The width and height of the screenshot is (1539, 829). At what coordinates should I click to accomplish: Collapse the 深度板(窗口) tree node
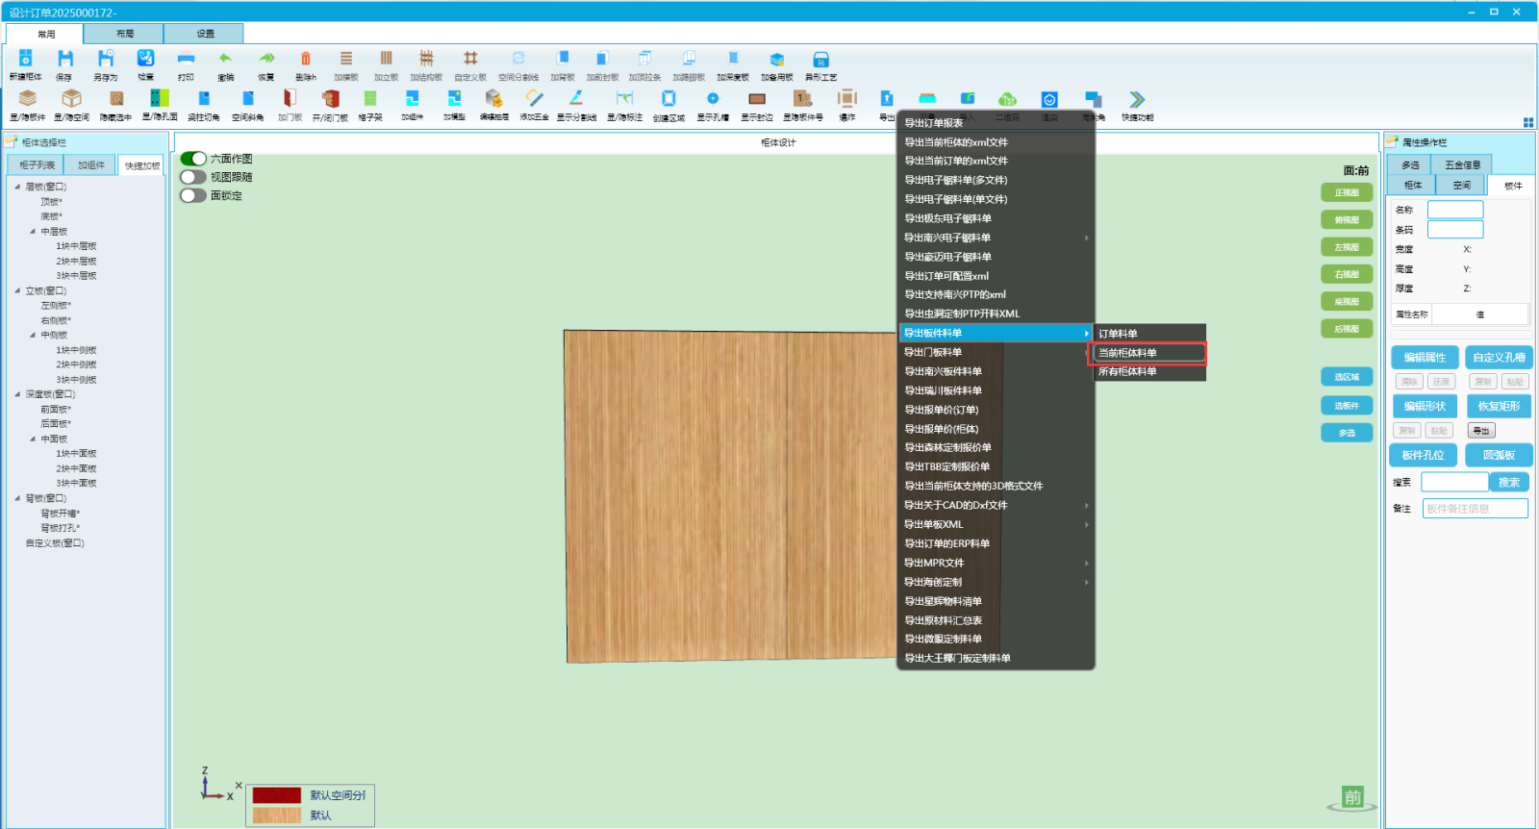coord(17,394)
